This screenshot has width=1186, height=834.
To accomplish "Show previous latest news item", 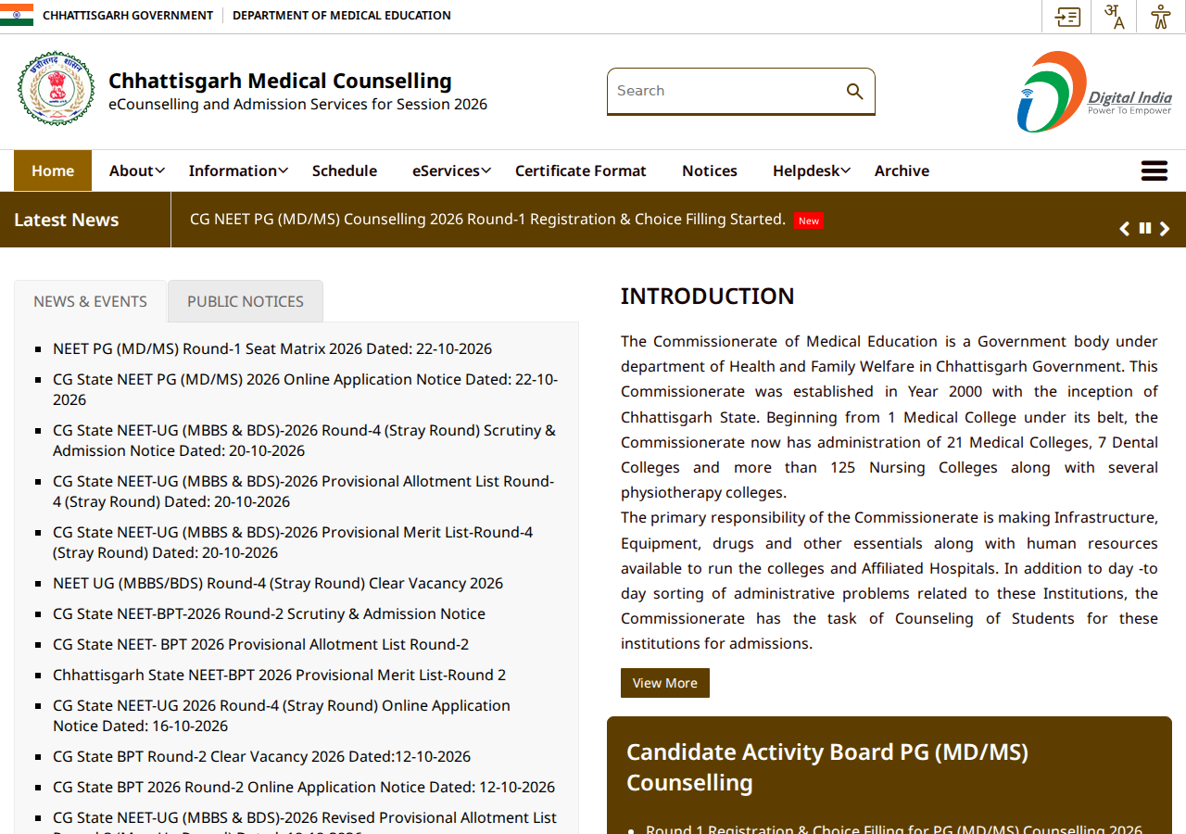I will click(x=1124, y=229).
